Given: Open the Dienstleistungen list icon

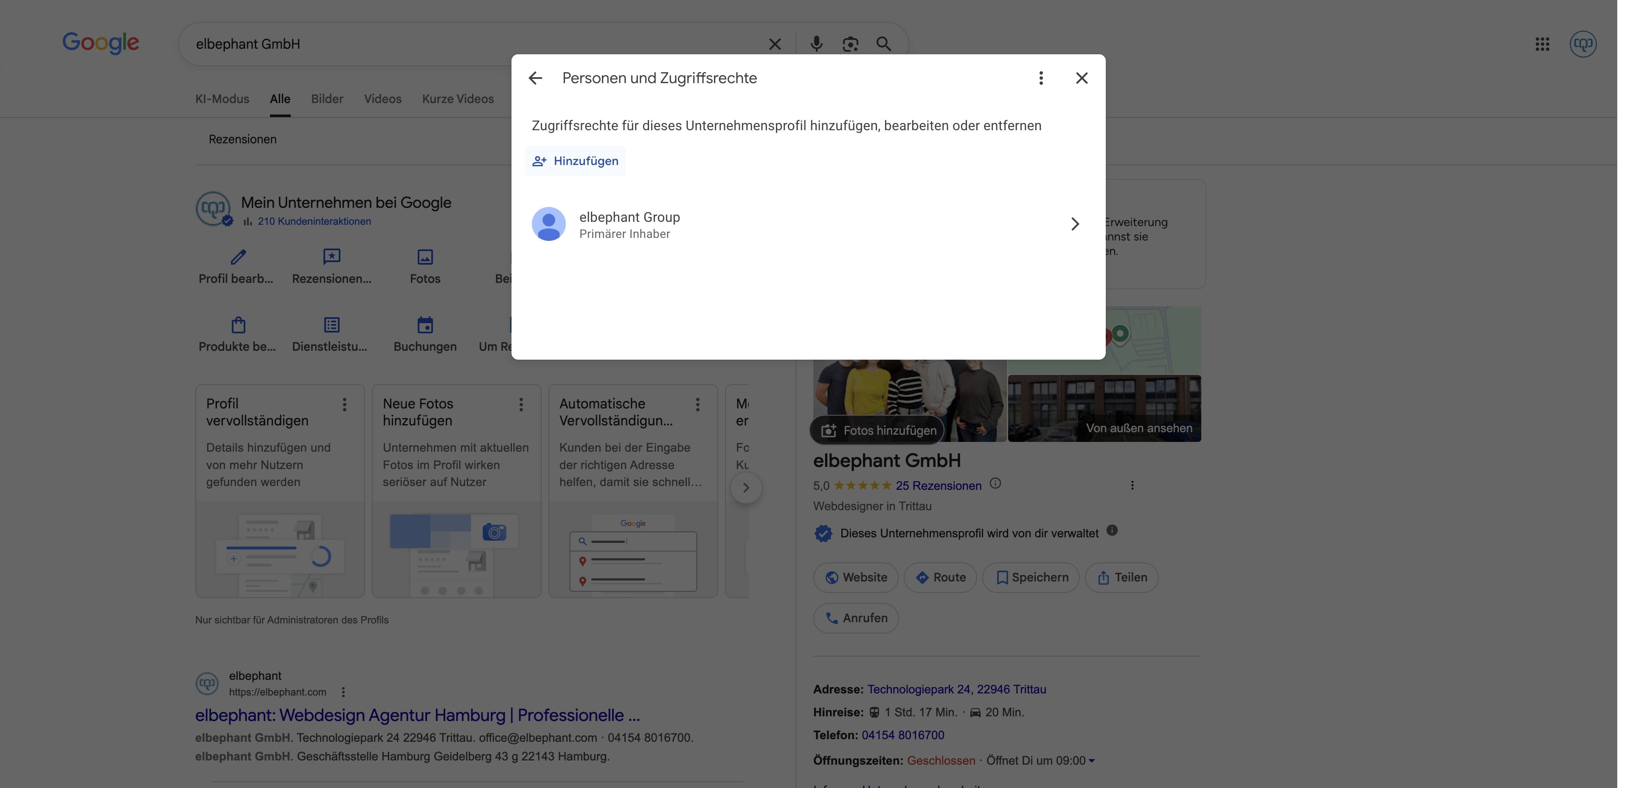Looking at the screenshot, I should pos(332,325).
